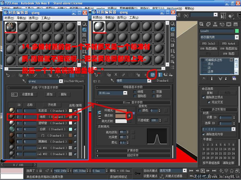The image size is (241, 180).
Task: Open the Motion command panel tab
Action: [222, 24]
